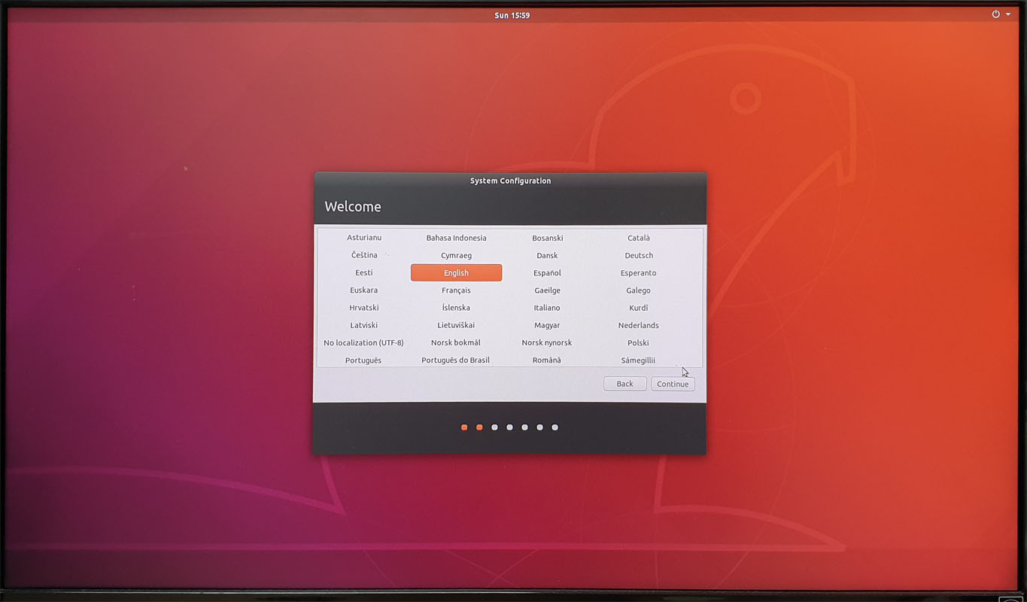Screen dimensions: 1027x602
Task: Pick Eesti as the language
Action: (364, 272)
